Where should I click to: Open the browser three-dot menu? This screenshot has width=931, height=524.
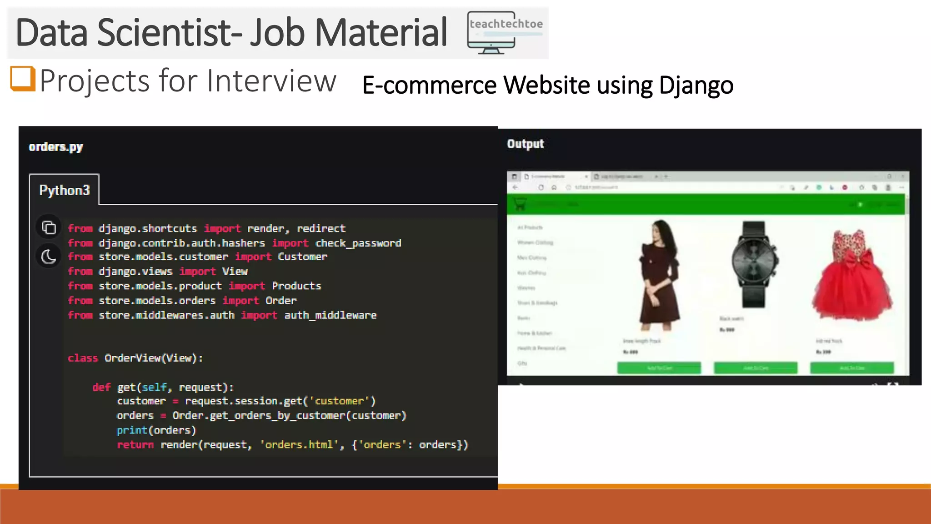901,187
